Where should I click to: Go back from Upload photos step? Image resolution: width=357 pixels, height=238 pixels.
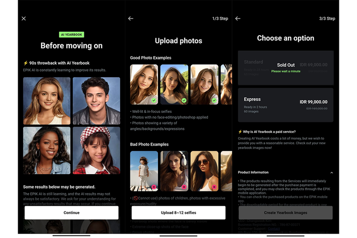click(131, 19)
